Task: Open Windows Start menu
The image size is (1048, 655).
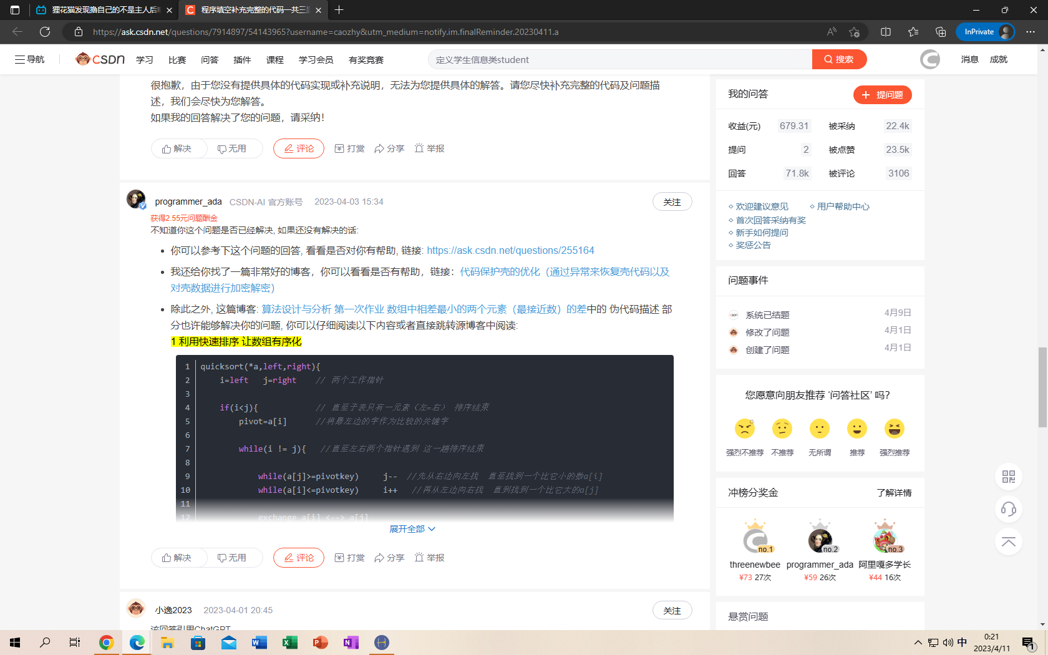Action: pyautogui.click(x=15, y=643)
